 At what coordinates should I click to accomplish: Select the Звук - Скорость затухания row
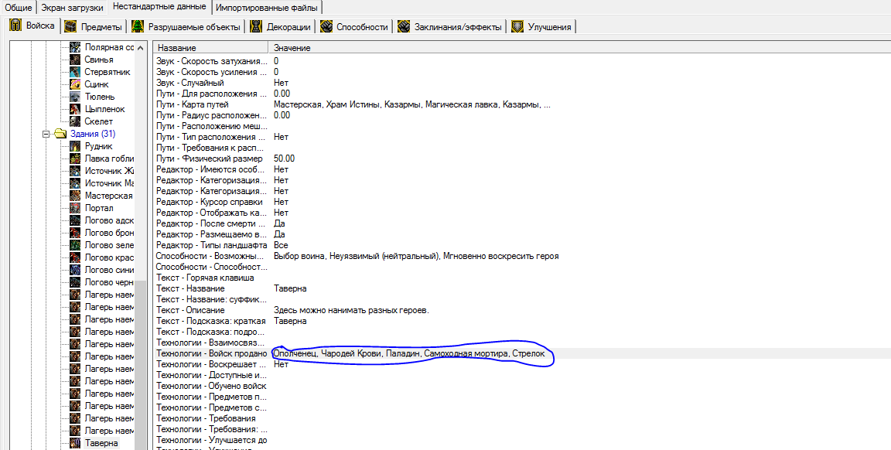pos(522,61)
